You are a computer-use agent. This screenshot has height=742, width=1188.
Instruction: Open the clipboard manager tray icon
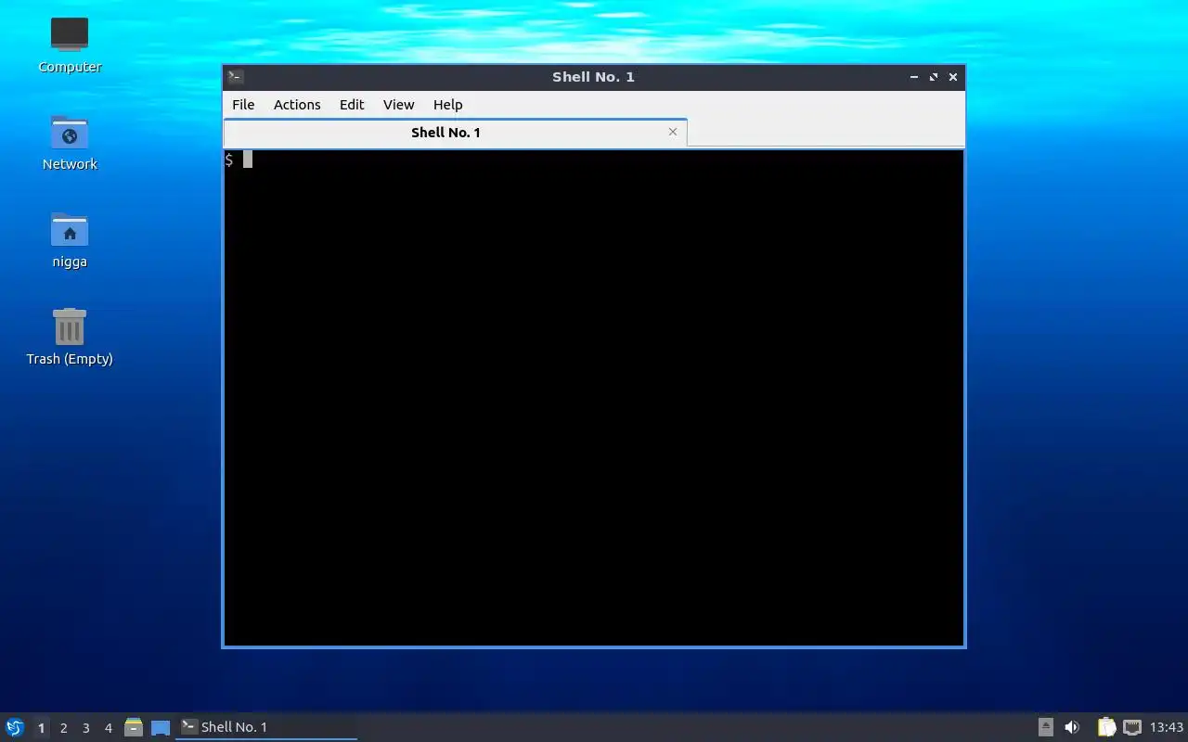tap(1105, 727)
